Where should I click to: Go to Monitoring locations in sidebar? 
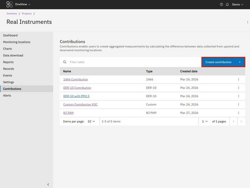click(17, 42)
